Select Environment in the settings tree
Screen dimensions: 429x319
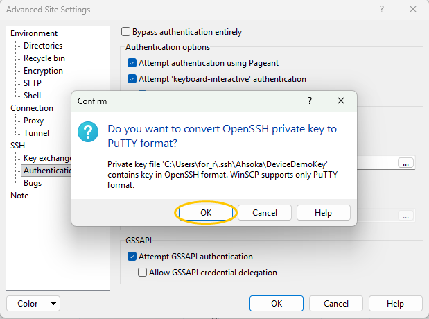point(34,33)
